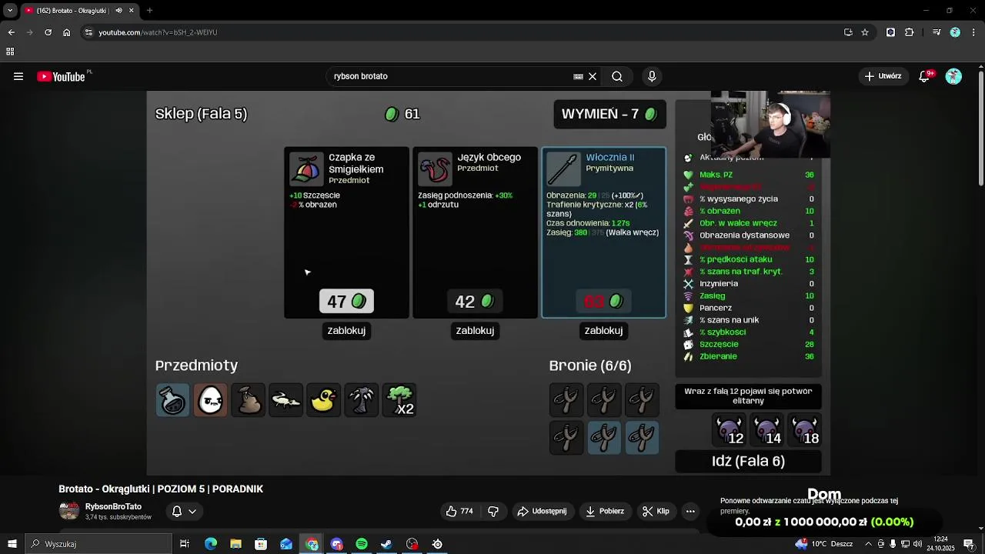The height and width of the screenshot is (554, 985).
Task: Click the Utwórz create button
Action: [883, 76]
